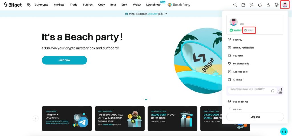Open the search magnifier icon
Viewport: 292px width, 136px height.
pyautogui.click(x=235, y=5)
